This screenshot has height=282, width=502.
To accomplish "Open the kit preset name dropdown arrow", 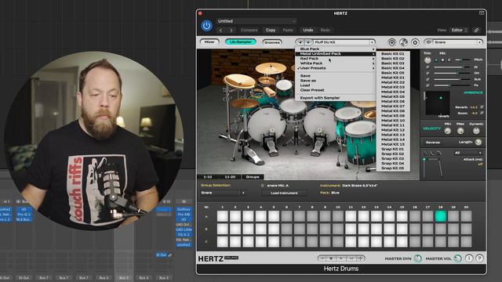I will (x=372, y=42).
